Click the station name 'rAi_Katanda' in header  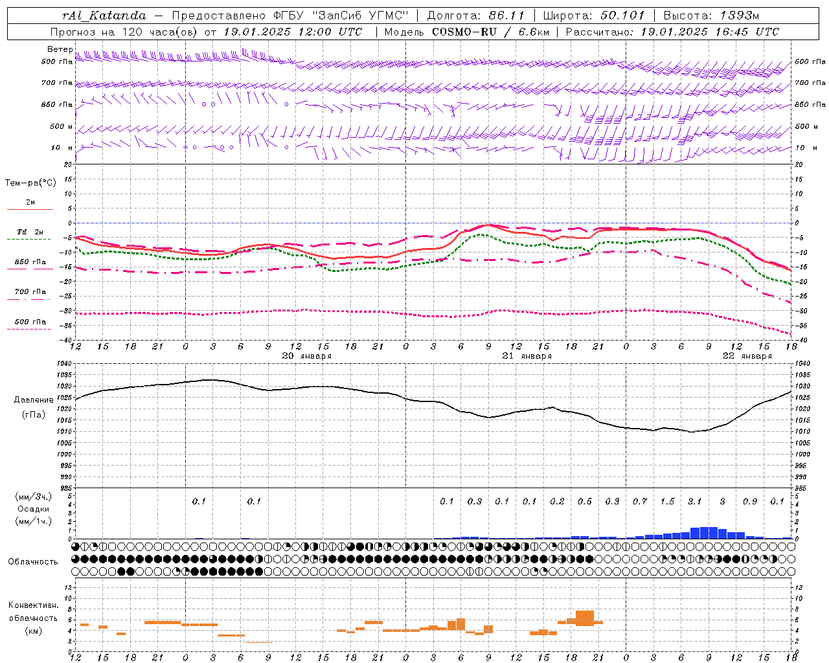point(104,16)
